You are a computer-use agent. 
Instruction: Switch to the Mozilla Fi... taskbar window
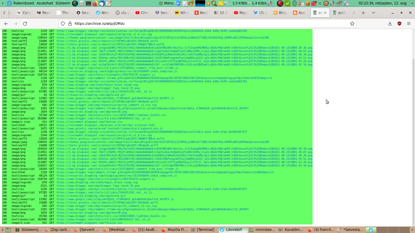pyautogui.click(x=174, y=230)
